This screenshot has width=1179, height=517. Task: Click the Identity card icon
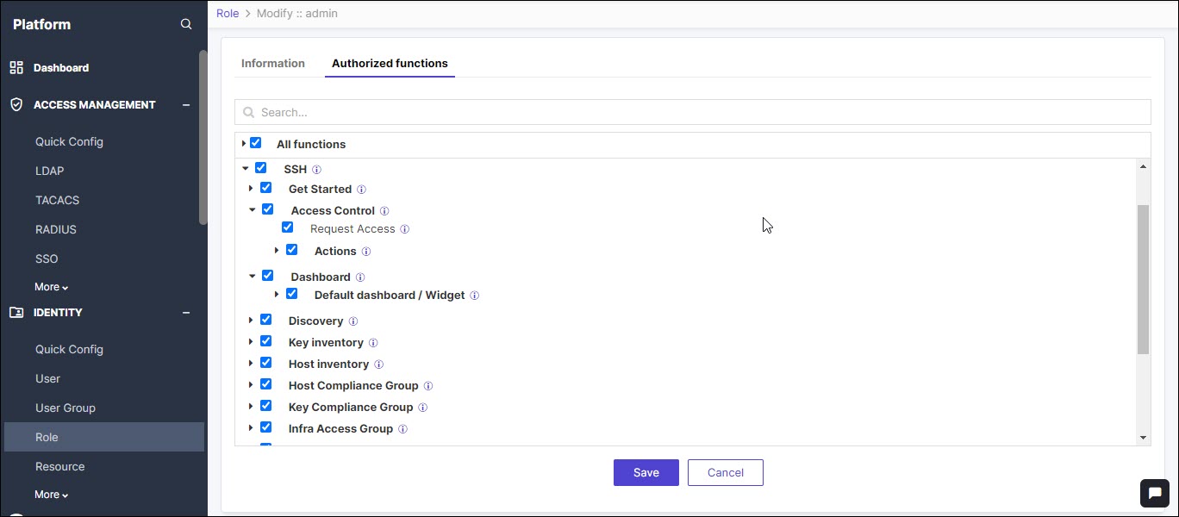click(16, 312)
